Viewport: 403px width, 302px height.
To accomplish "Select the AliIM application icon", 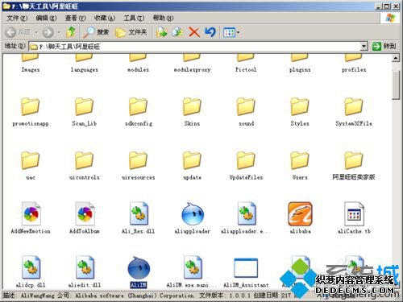I will [x=139, y=267].
